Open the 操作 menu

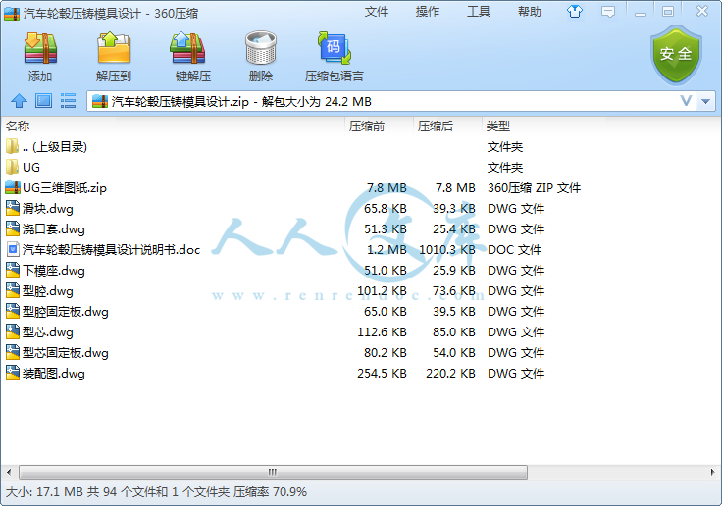(428, 12)
